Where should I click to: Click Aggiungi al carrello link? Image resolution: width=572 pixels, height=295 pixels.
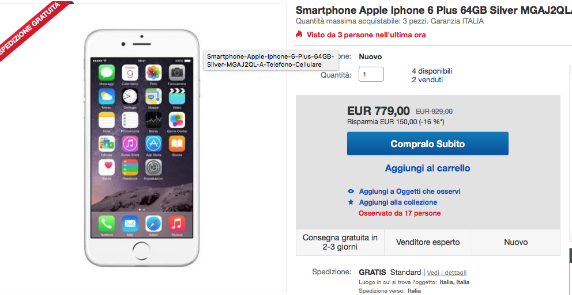click(427, 168)
